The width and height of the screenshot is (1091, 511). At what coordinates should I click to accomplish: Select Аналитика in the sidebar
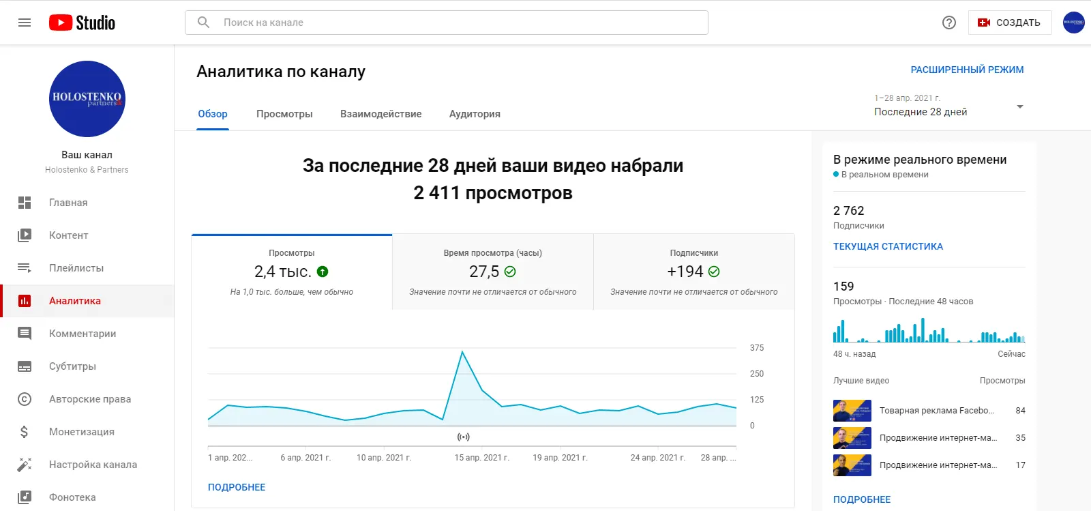tap(87, 301)
